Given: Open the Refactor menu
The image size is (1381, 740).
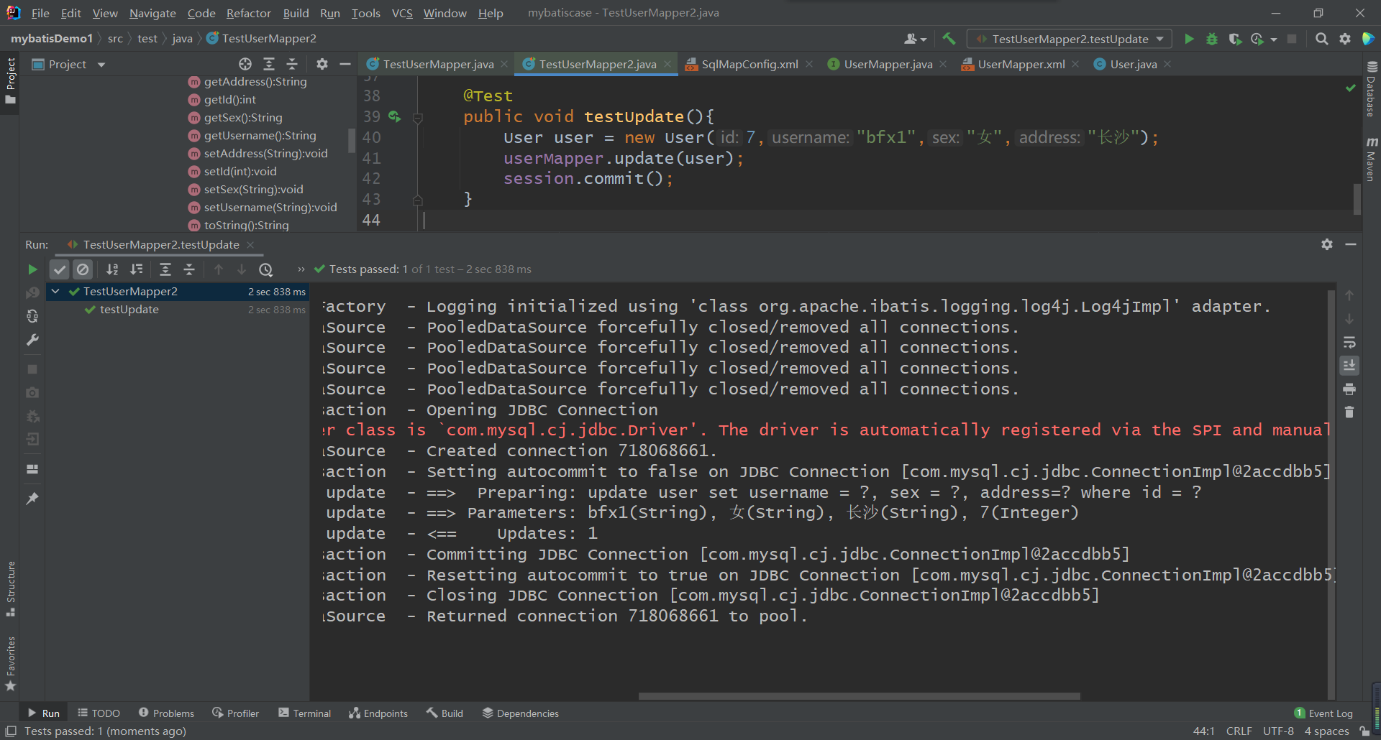Looking at the screenshot, I should [248, 13].
